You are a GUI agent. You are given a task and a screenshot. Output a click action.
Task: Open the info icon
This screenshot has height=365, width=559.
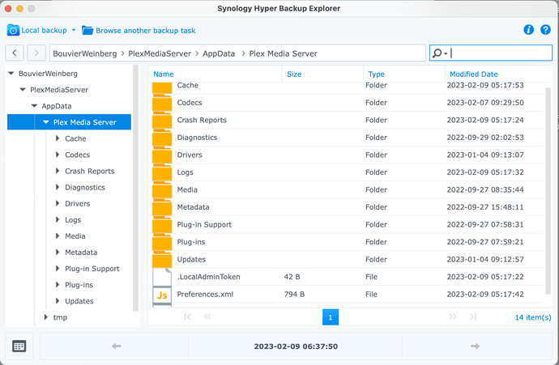529,30
